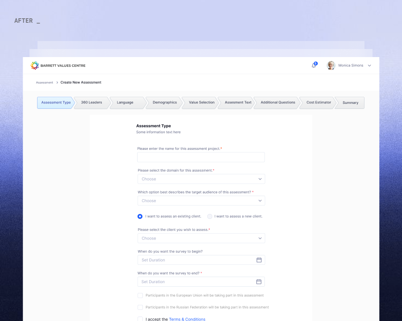Open calendar for survey end date
Screen dimensions: 402x321
pos(259,282)
